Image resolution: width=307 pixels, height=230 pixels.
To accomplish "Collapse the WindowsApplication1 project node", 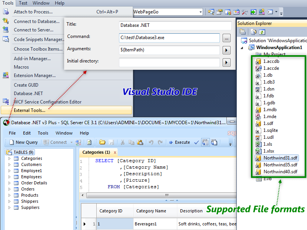I will click(242, 48).
